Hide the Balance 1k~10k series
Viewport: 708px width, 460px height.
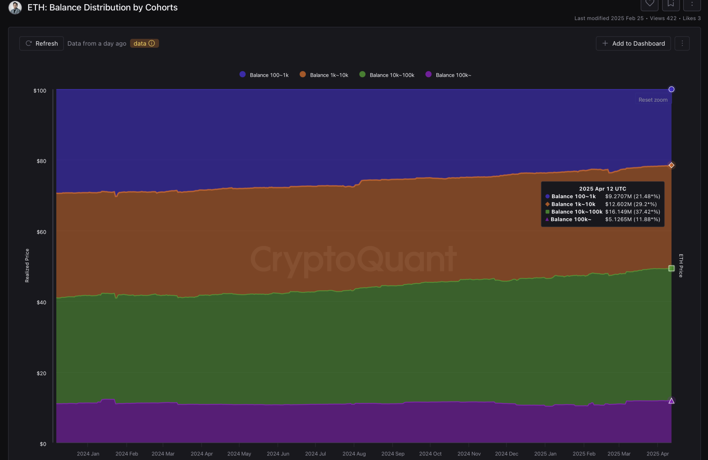point(324,75)
